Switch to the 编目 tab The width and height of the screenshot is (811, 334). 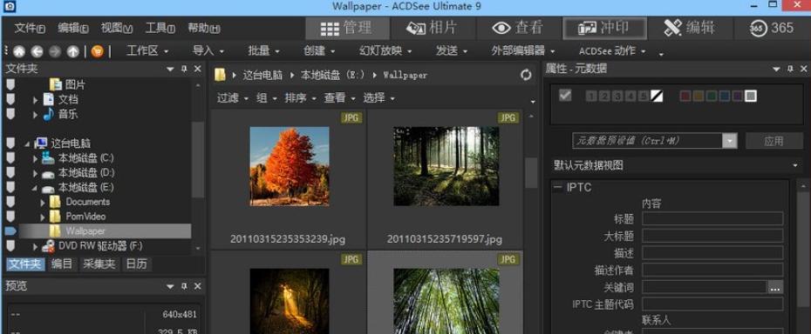click(x=63, y=264)
